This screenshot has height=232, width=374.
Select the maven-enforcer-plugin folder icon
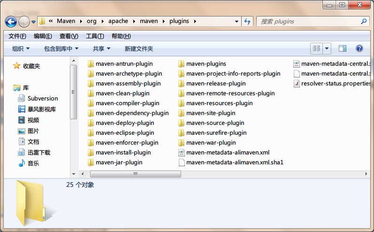pyautogui.click(x=91, y=143)
